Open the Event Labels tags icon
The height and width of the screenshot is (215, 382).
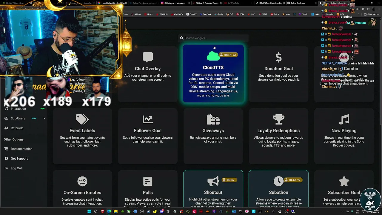point(82,119)
